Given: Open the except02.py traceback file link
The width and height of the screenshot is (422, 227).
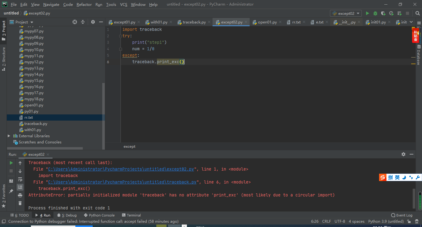Looking at the screenshot, I should pyautogui.click(x=121, y=169).
